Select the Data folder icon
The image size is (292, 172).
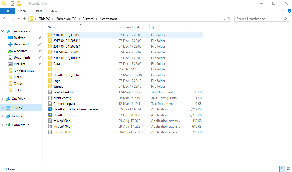coord(50,63)
